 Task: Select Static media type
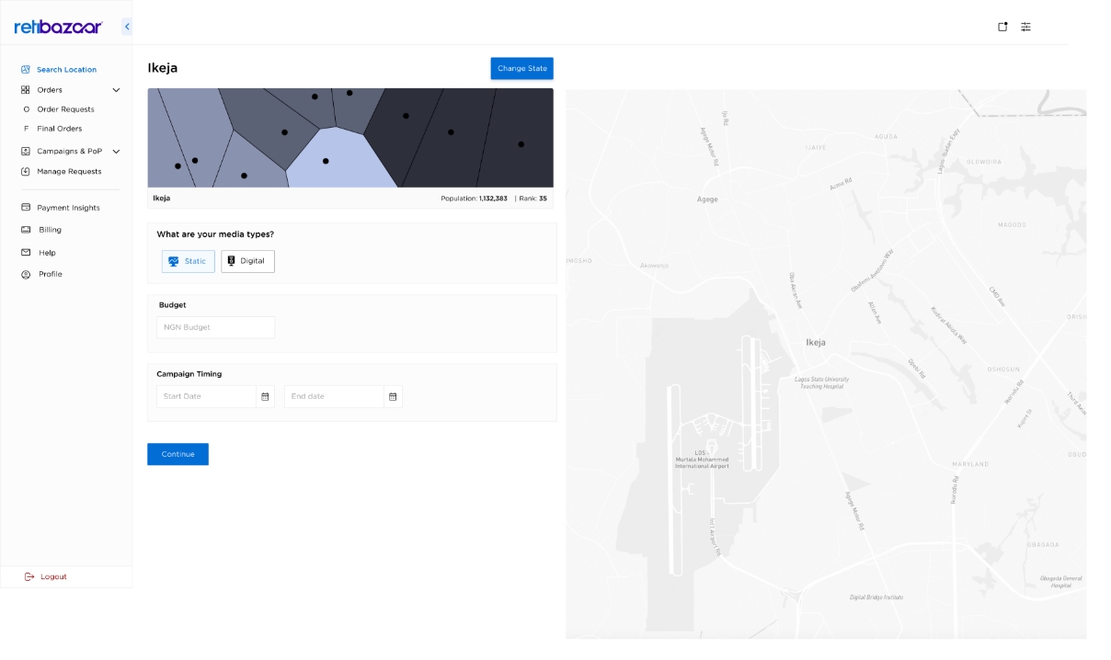[189, 261]
